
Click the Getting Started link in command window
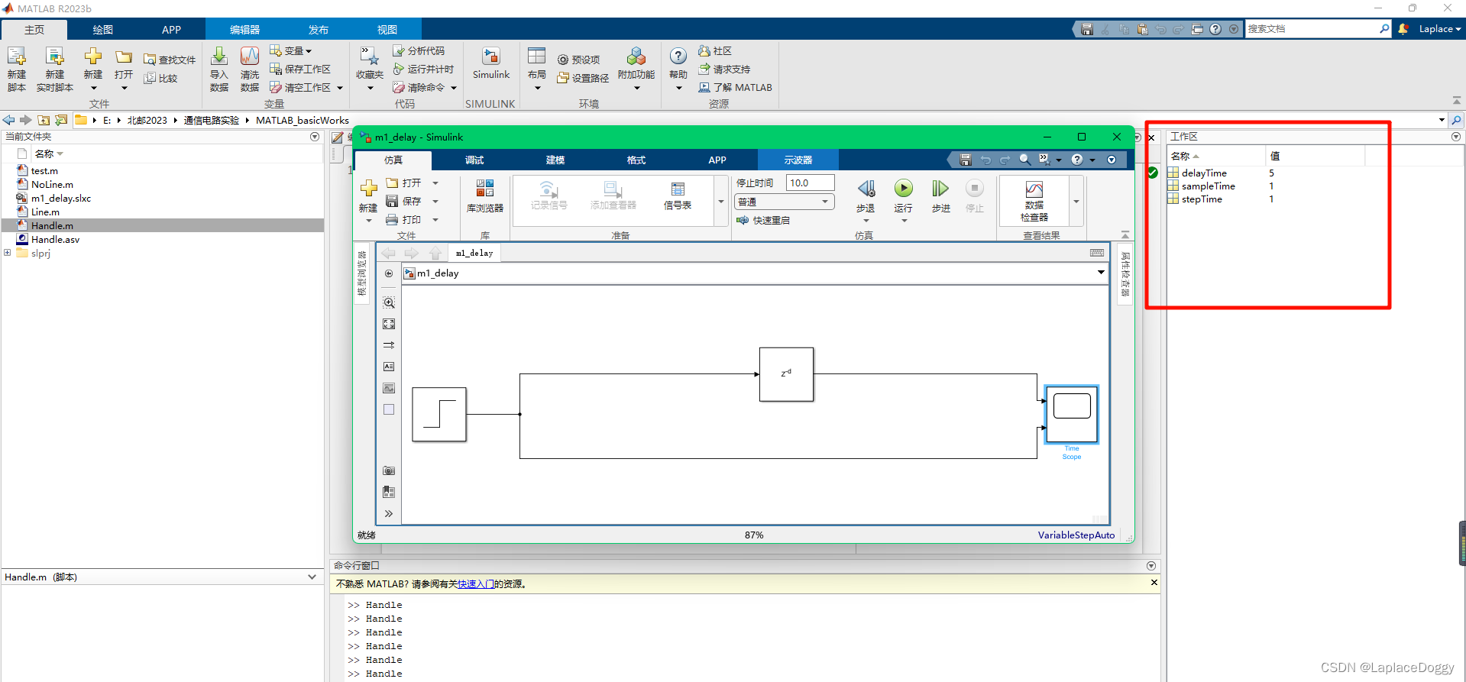pyautogui.click(x=475, y=584)
